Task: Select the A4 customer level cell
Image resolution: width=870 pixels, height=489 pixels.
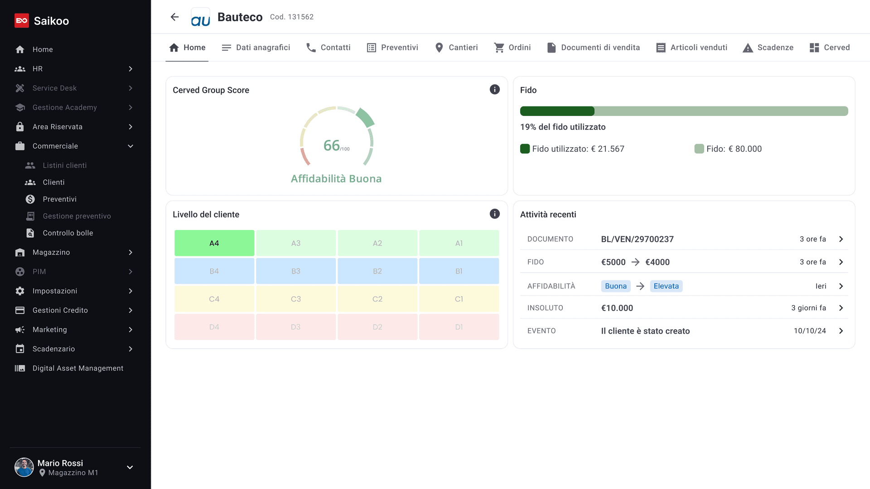Action: click(214, 243)
